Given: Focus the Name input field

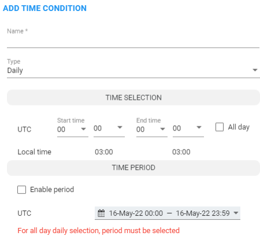Looking at the screenshot, I should pyautogui.click(x=133, y=42).
